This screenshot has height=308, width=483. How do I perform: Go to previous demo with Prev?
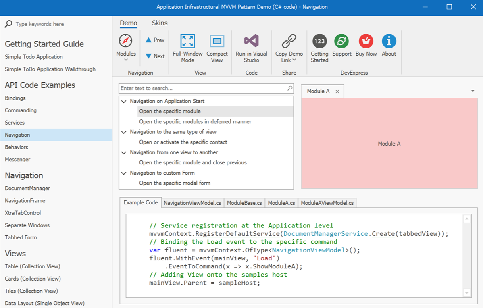[155, 40]
